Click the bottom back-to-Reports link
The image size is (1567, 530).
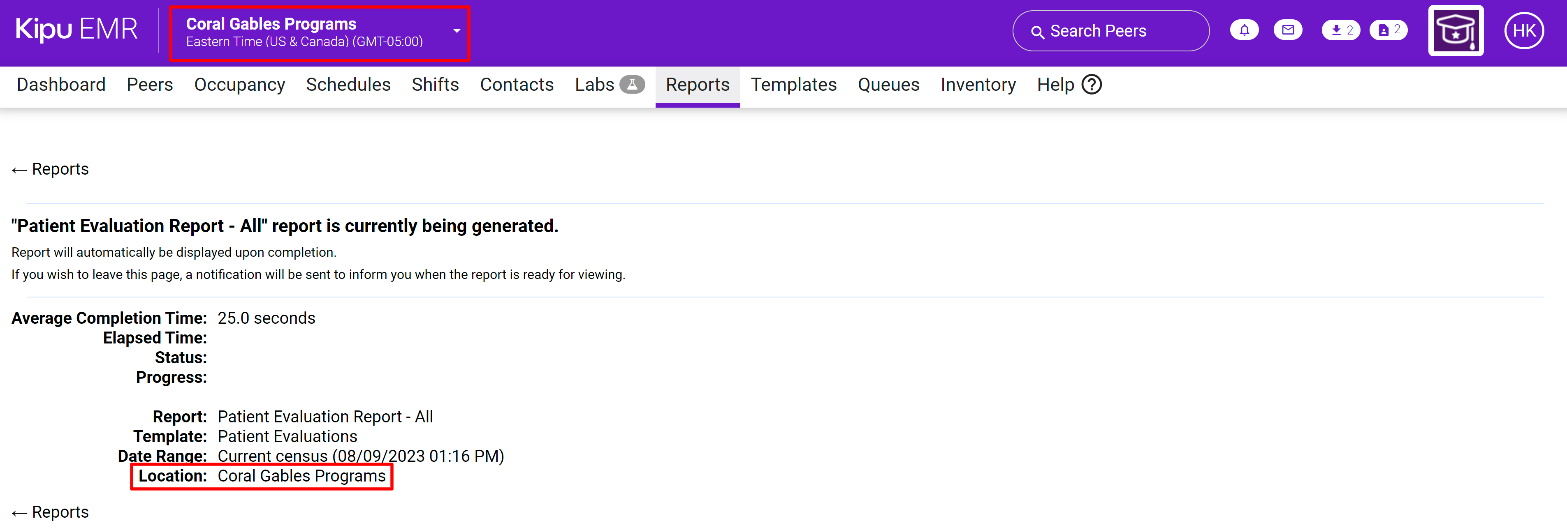51,512
